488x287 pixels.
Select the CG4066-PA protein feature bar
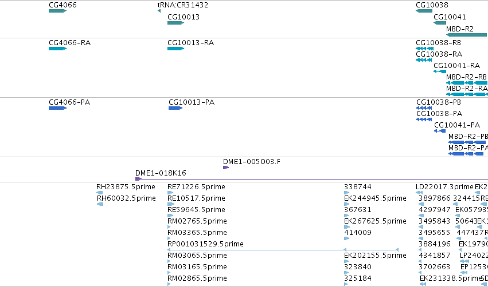point(57,108)
